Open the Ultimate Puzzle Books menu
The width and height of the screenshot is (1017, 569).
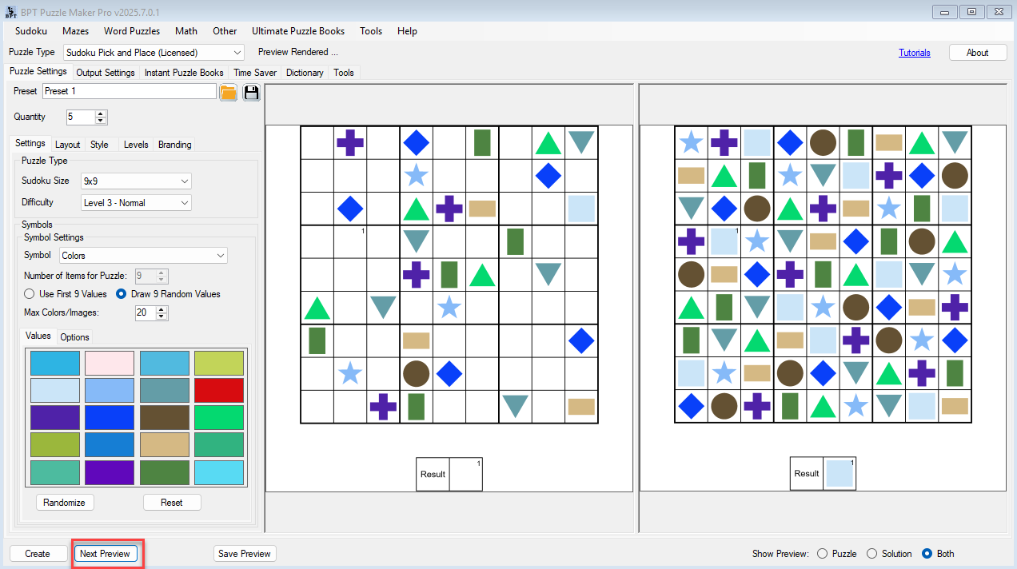pos(298,31)
